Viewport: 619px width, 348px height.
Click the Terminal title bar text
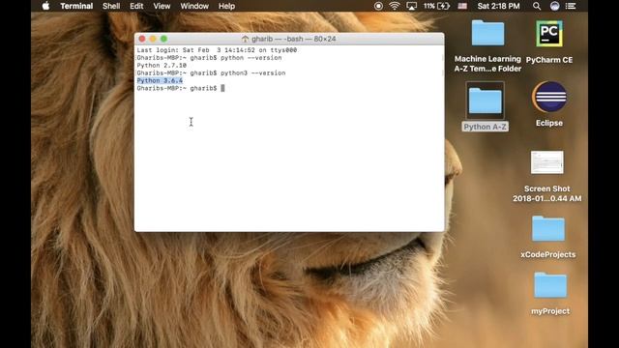(x=294, y=39)
